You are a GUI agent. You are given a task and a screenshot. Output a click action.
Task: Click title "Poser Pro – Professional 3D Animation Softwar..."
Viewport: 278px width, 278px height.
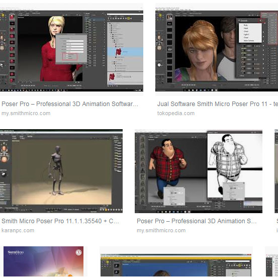[x=70, y=104]
